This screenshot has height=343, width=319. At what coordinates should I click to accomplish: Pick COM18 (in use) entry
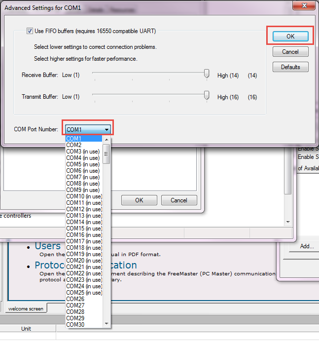84,248
